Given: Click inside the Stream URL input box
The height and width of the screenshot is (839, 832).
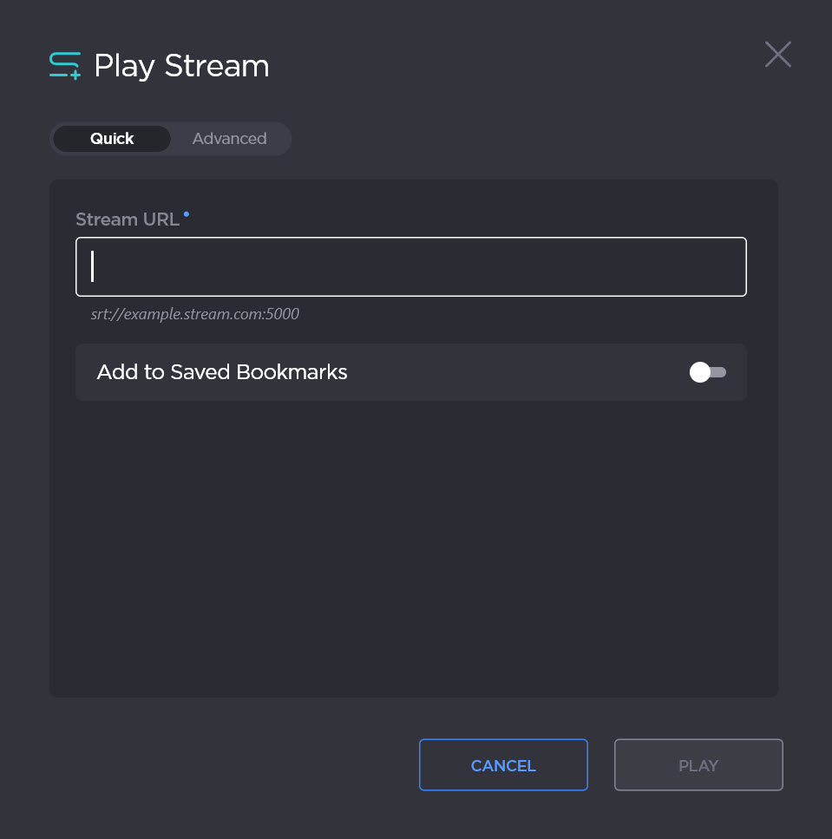Looking at the screenshot, I should tap(410, 266).
